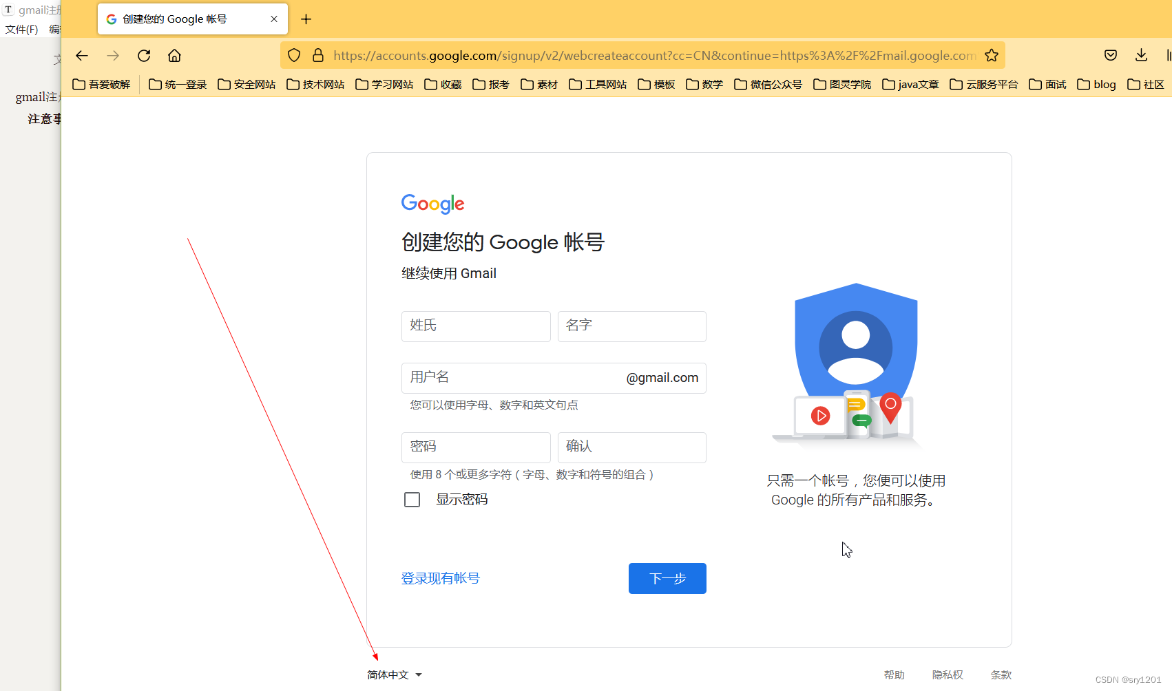Screen dimensions: 1172x691
Task: Reload the page with the refresh icon
Action: click(x=144, y=56)
